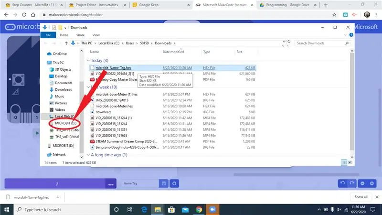Open Windows Start menu

click(x=7, y=210)
